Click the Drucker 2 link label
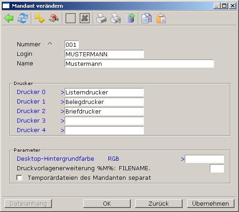The height and width of the screenshot is (212, 239). [x=31, y=111]
